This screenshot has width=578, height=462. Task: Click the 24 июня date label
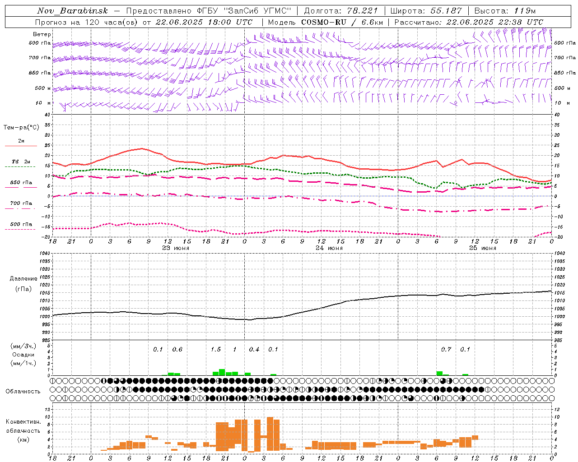tap(329, 248)
